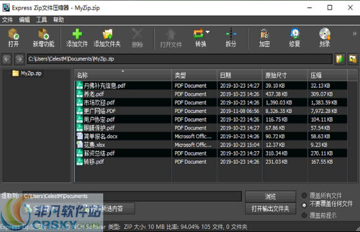Click the spreadsheet icon of 花费.xlsx

pyautogui.click(x=79, y=145)
